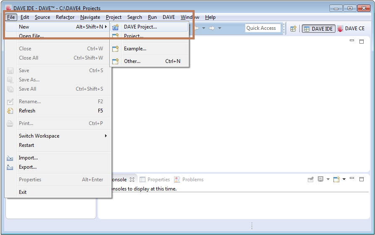Select Rename... in File menu
Viewport: 375px width, 235px height.
58,102
